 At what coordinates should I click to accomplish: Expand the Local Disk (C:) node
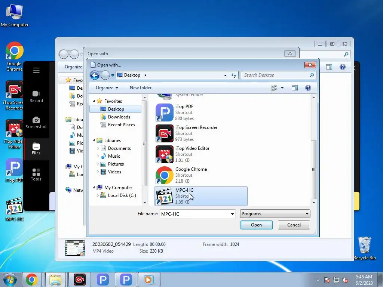click(98, 195)
